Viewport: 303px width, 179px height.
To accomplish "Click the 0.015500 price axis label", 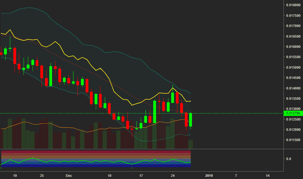I will (x=293, y=57).
